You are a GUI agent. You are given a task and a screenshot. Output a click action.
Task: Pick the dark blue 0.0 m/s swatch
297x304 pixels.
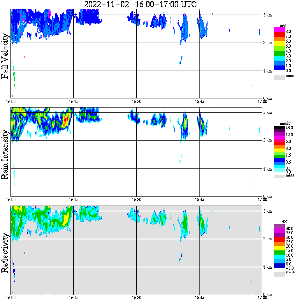(x=279, y=68)
